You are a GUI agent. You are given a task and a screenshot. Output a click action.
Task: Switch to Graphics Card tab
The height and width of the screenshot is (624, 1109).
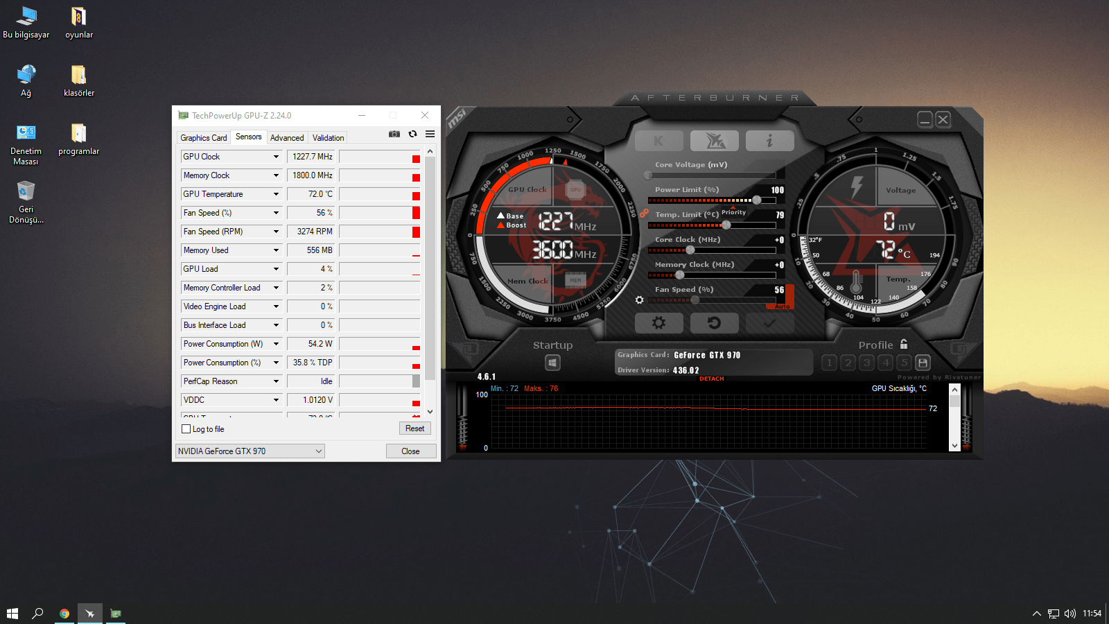click(x=204, y=138)
